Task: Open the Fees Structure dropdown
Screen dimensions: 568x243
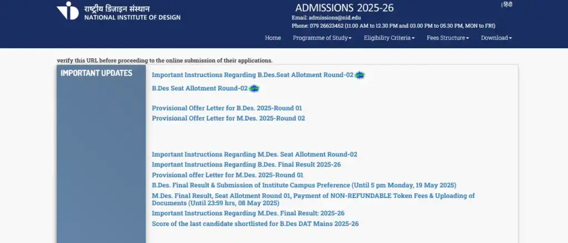Action: point(448,38)
